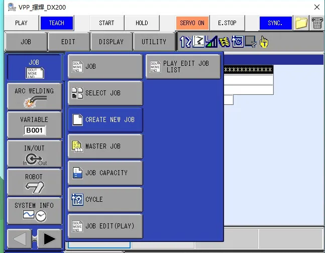325x253 pixels.
Task: Click the control group 1 status icon
Action: pos(185,42)
